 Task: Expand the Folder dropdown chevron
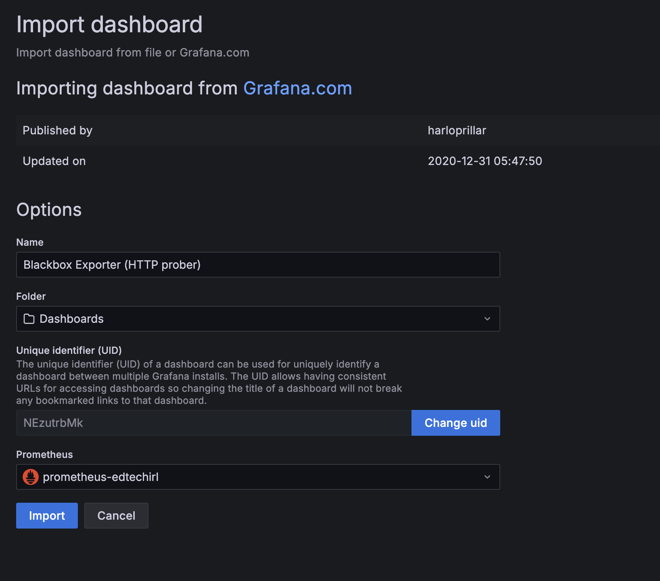[x=487, y=319]
